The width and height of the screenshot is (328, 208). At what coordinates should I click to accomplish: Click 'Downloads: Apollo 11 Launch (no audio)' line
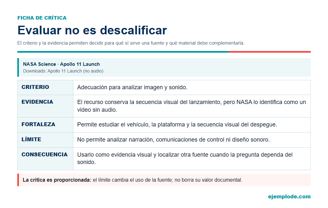(63, 71)
